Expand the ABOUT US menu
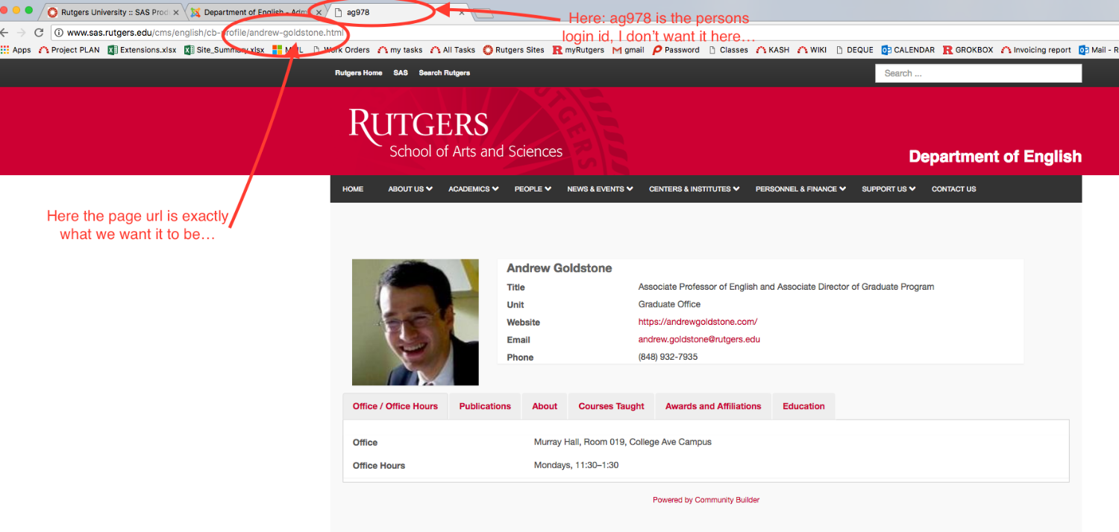Screen dimensions: 1119x532 tap(410, 189)
